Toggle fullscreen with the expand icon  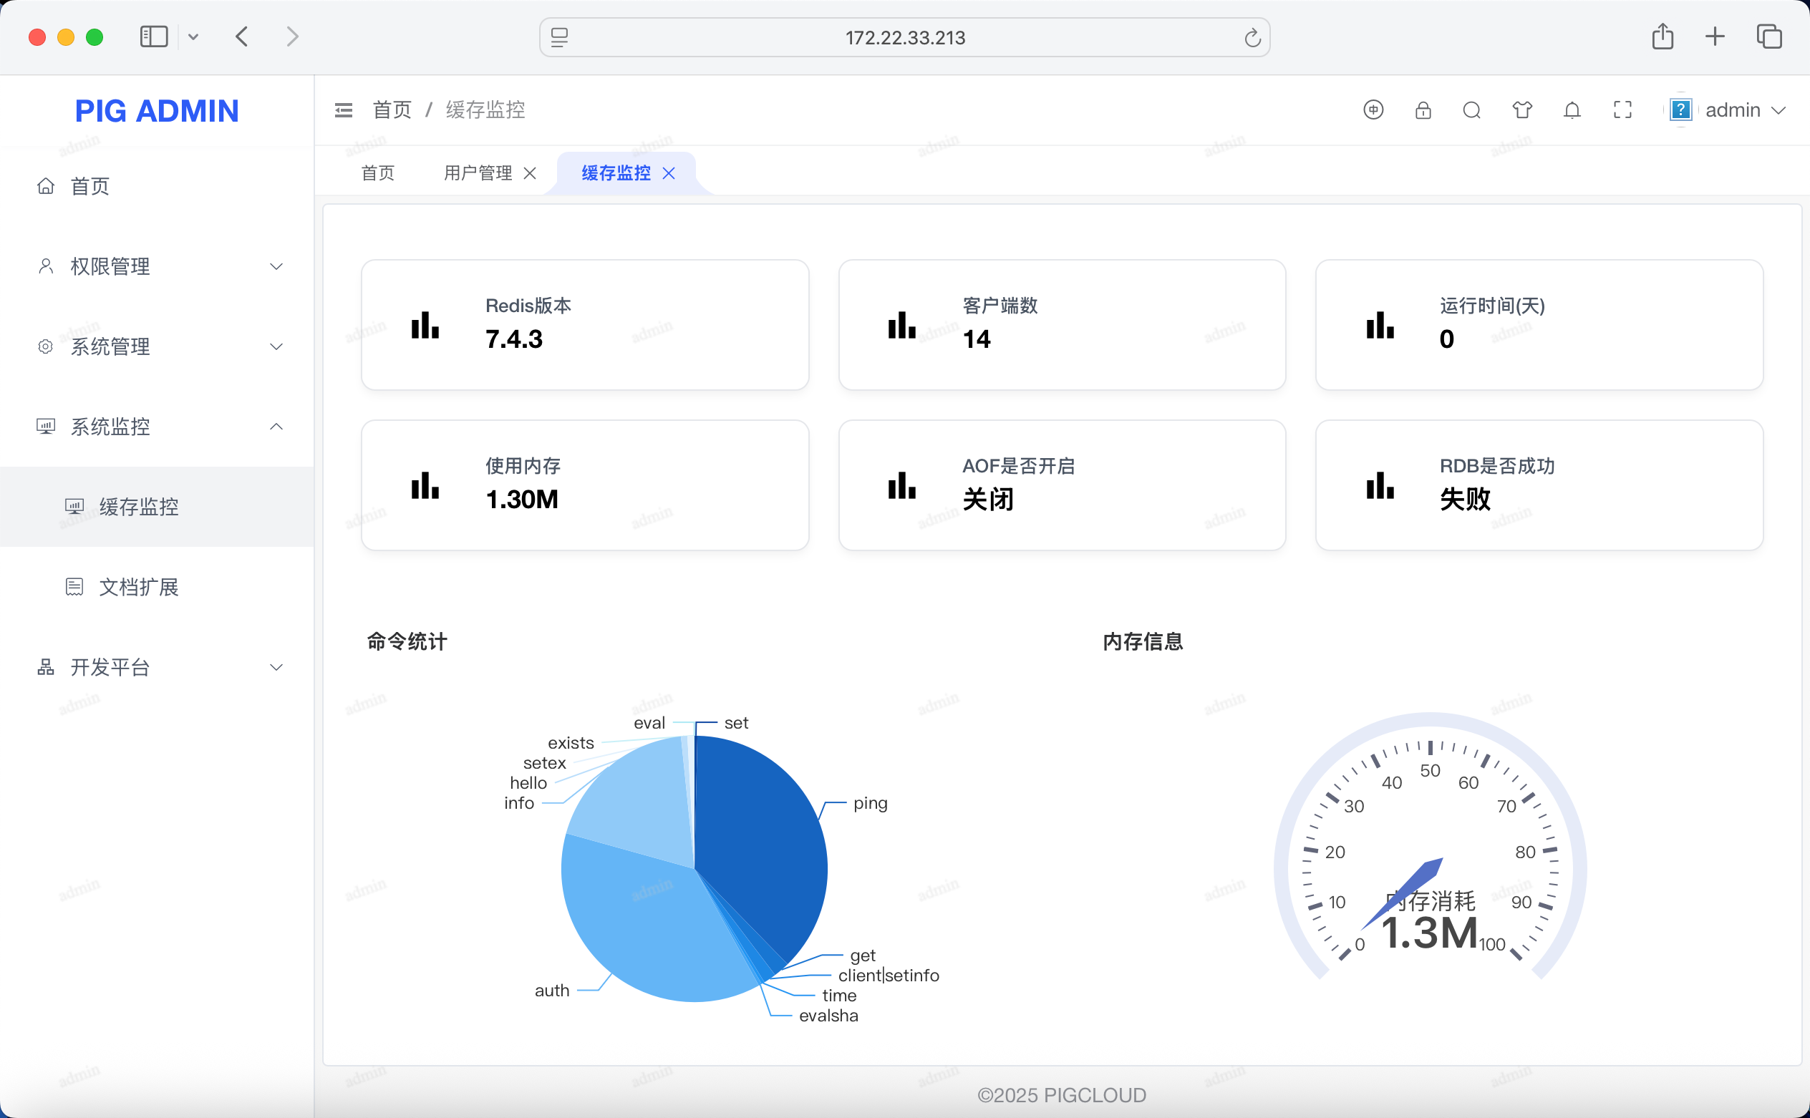click(x=1622, y=110)
